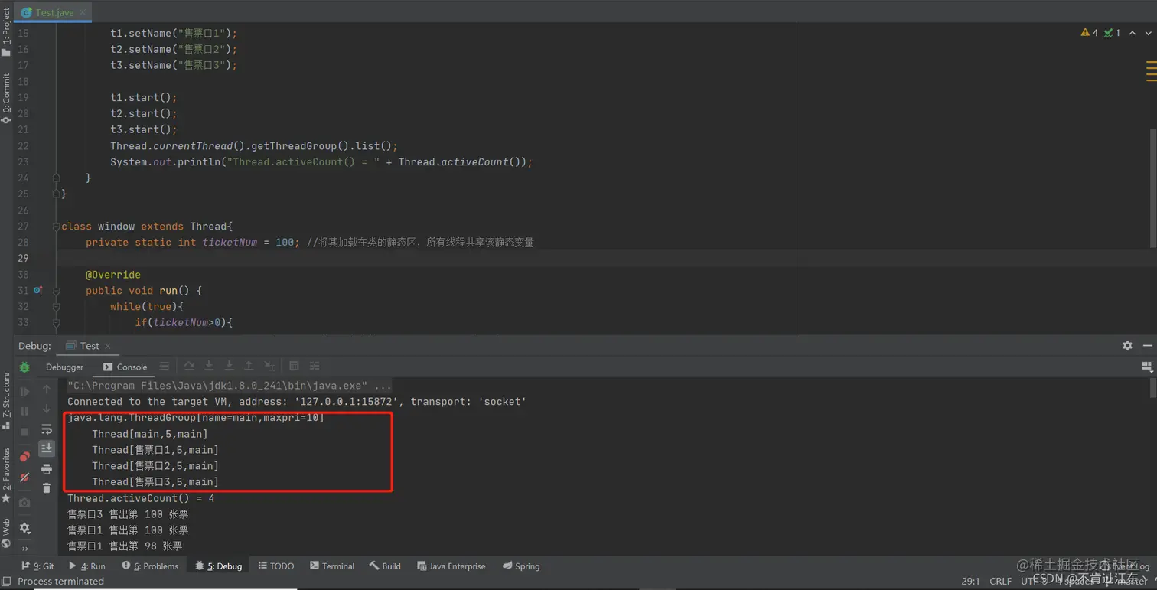The image size is (1157, 590).
Task: Select the Test.java editor tab
Action: click(54, 12)
